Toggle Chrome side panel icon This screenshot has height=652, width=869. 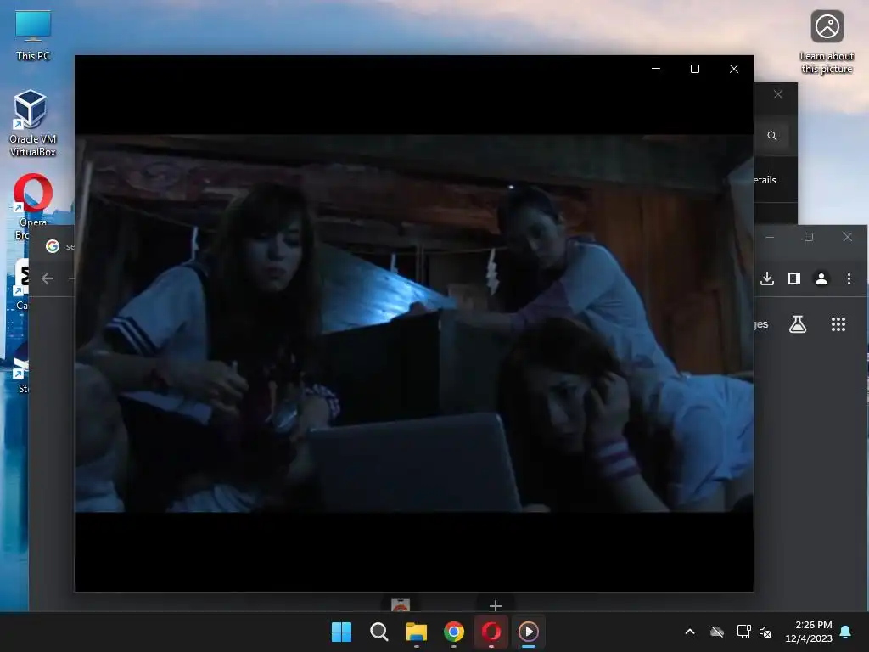click(794, 278)
